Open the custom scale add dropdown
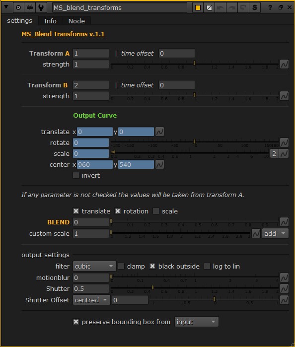The height and width of the screenshot is (347, 295). [x=275, y=233]
